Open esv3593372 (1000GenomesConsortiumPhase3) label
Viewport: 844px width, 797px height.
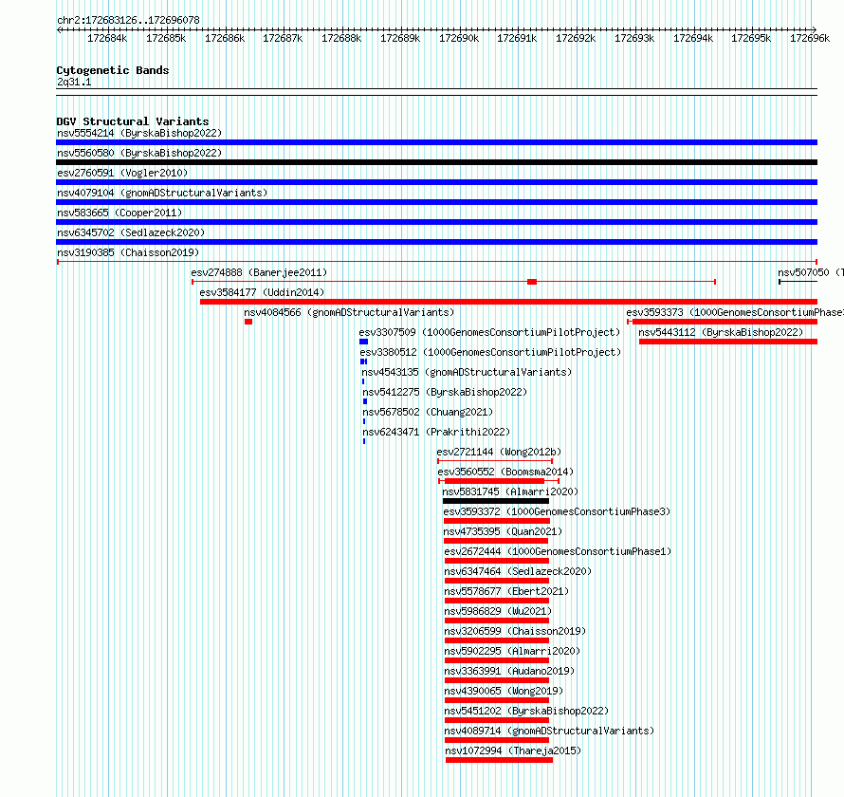point(557,511)
